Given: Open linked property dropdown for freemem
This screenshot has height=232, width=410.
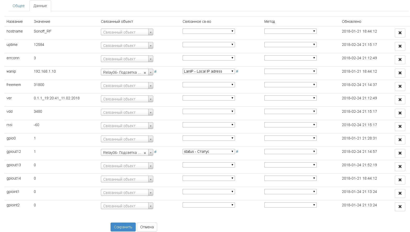Looking at the screenshot, I should tap(209, 85).
